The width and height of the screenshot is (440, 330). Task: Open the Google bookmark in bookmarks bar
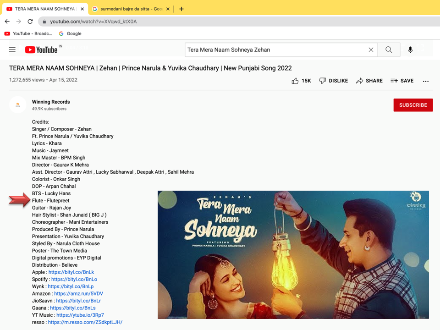tap(70, 33)
